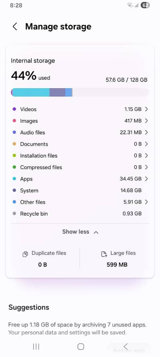Viewport: 160px width, 357px height.
Task: Open the Apps chevron arrow
Action: (146, 179)
